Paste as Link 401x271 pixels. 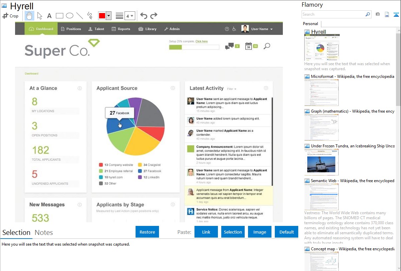[206, 232]
